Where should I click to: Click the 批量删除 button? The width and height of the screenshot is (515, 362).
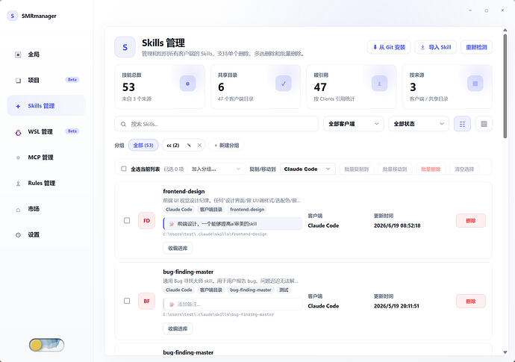pos(431,169)
